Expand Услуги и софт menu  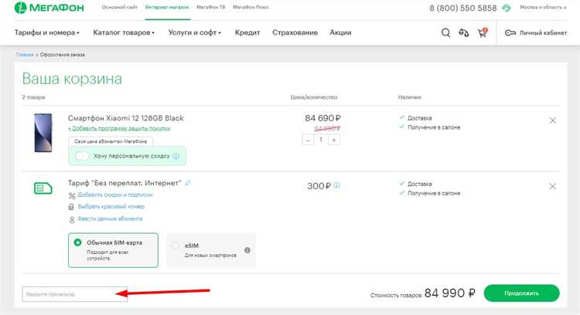click(x=195, y=33)
